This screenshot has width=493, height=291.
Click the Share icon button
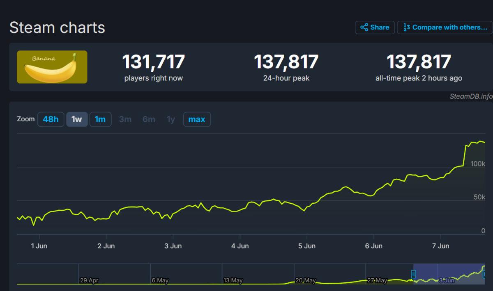point(375,27)
